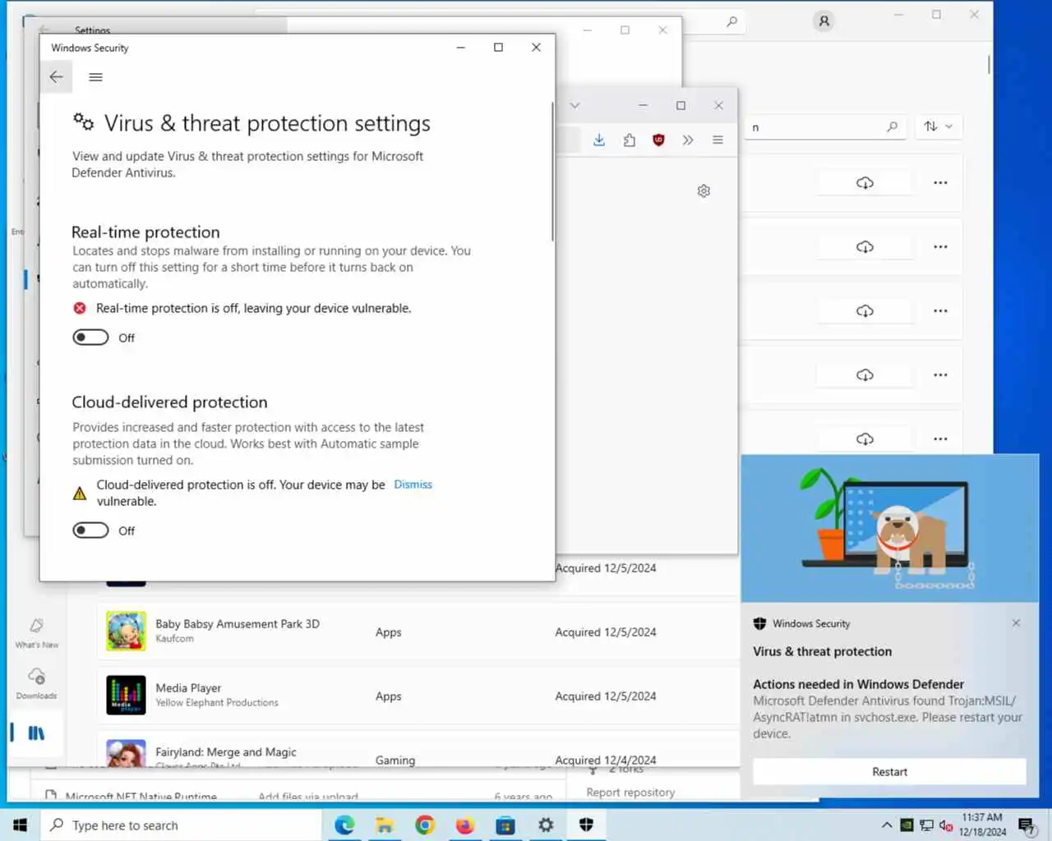
Task: Click the Store top search magnifier icon
Action: pyautogui.click(x=731, y=21)
